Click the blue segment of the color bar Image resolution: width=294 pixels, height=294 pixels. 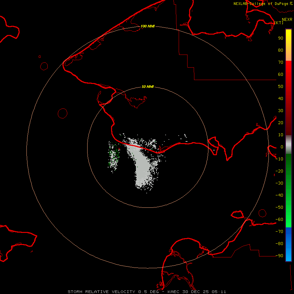288,244
